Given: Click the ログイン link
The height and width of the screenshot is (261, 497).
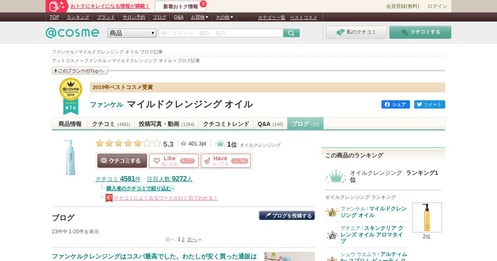Looking at the screenshot, I should point(437,6).
